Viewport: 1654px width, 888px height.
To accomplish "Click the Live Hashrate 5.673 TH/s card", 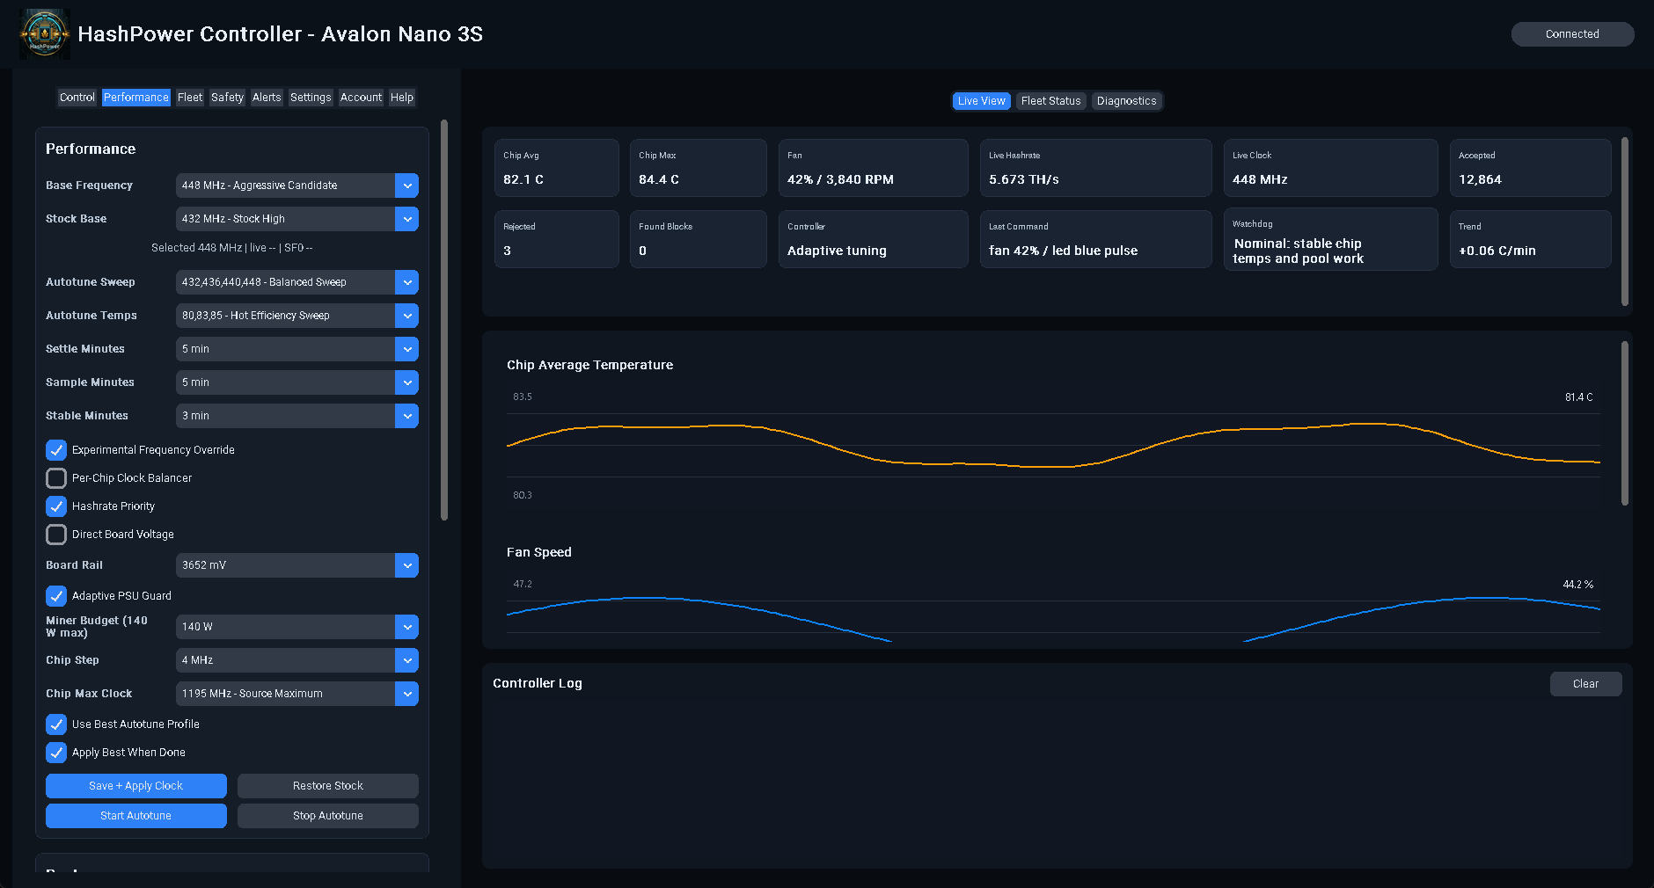I will coord(1096,168).
